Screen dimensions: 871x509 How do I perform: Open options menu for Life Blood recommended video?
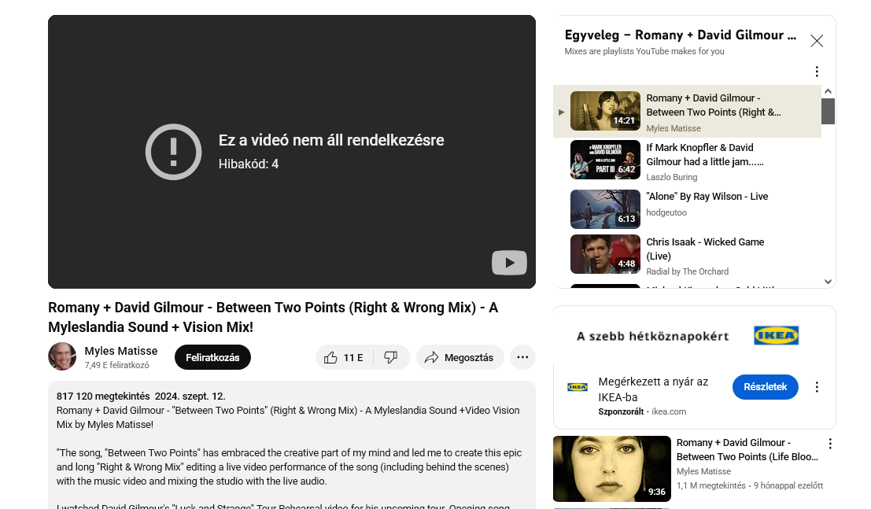tap(829, 444)
